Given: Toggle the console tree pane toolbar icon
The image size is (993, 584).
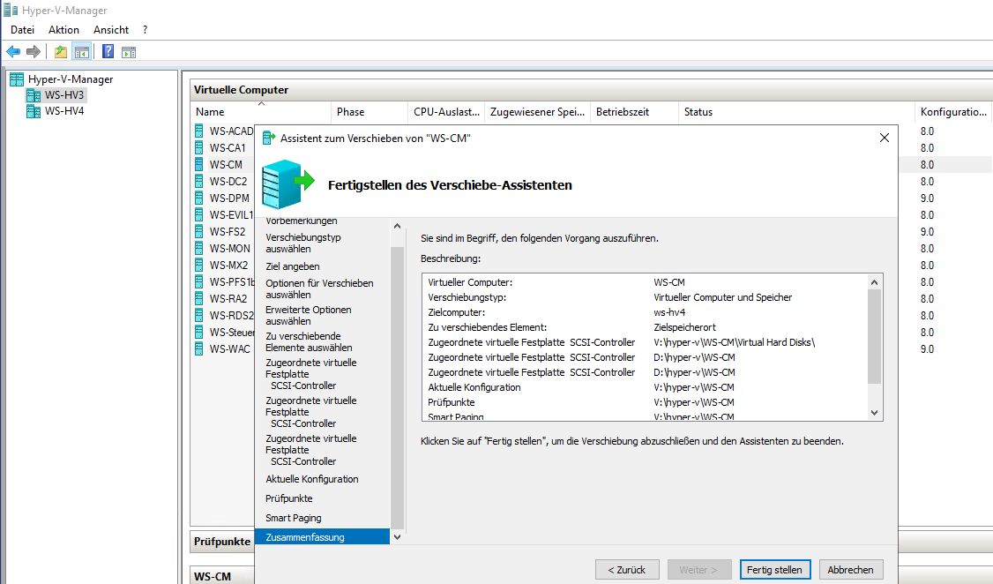Looking at the screenshot, I should (82, 52).
